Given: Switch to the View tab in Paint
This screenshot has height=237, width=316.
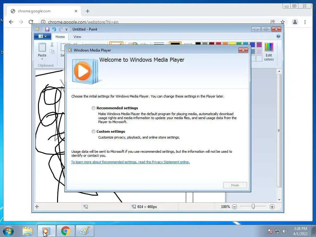Looking at the screenshot, I should 77,37.
